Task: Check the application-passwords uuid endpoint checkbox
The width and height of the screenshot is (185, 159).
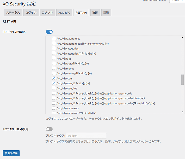Action: [x=54, y=103]
